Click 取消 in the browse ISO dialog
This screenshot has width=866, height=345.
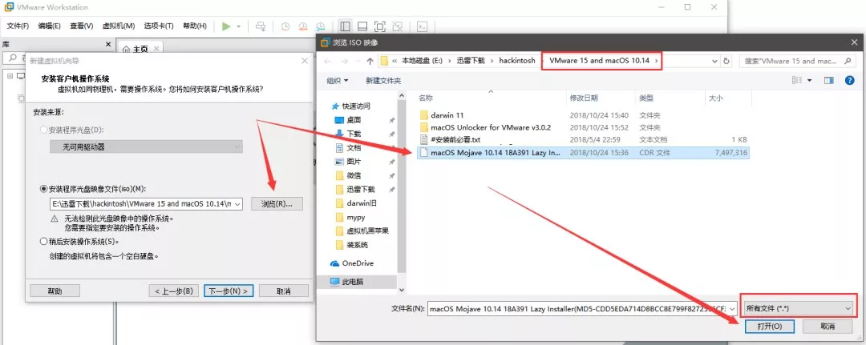[828, 327]
